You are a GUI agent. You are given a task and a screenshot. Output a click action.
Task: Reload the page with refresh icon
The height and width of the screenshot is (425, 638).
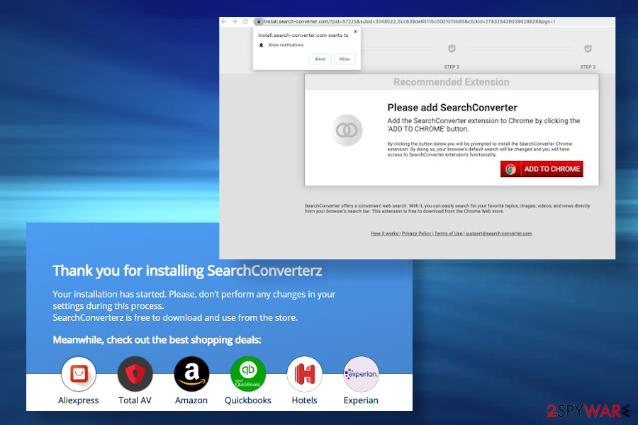245,21
